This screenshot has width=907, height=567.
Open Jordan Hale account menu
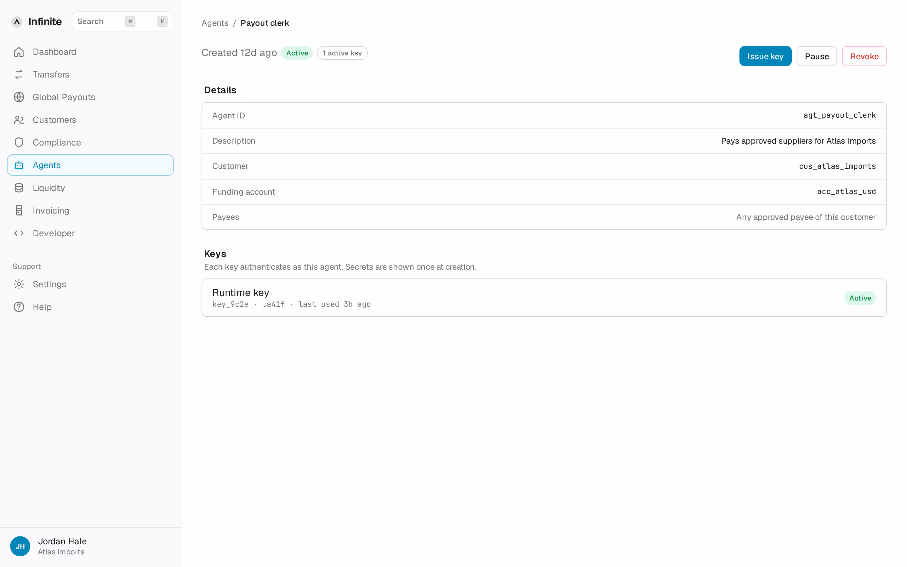pyautogui.click(x=90, y=546)
